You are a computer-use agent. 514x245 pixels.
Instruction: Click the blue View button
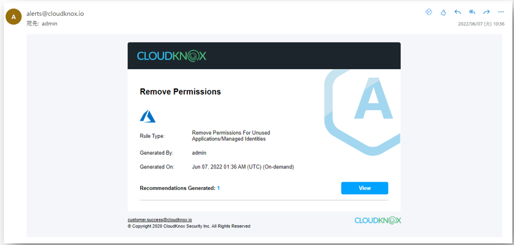click(x=365, y=188)
